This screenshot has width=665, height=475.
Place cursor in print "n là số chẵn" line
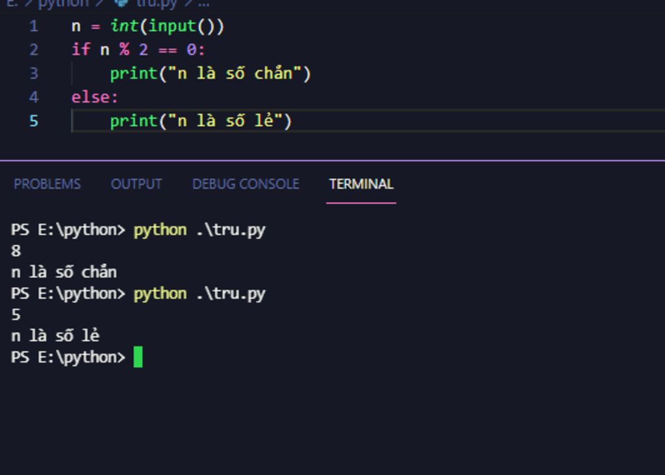click(x=210, y=73)
